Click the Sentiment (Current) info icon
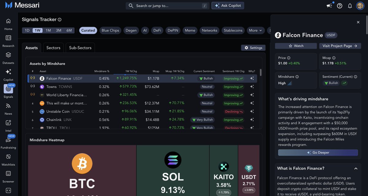Viewport: 368px width, 196px height. click(x=355, y=77)
